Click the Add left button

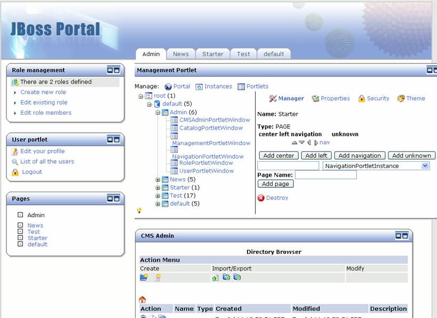tap(316, 155)
